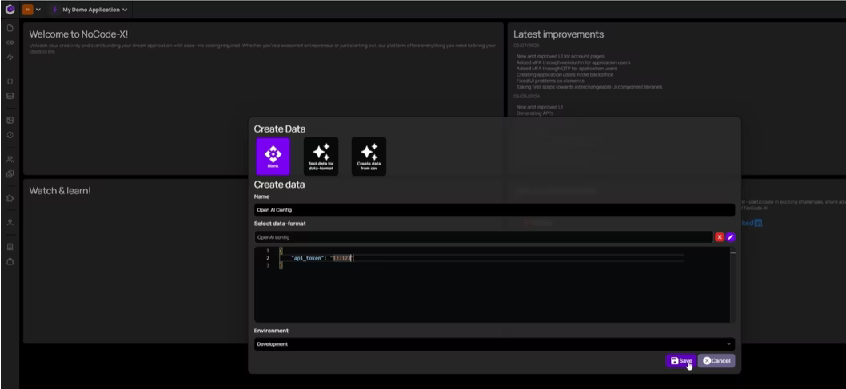
Task: Click the Save button
Action: tap(681, 361)
